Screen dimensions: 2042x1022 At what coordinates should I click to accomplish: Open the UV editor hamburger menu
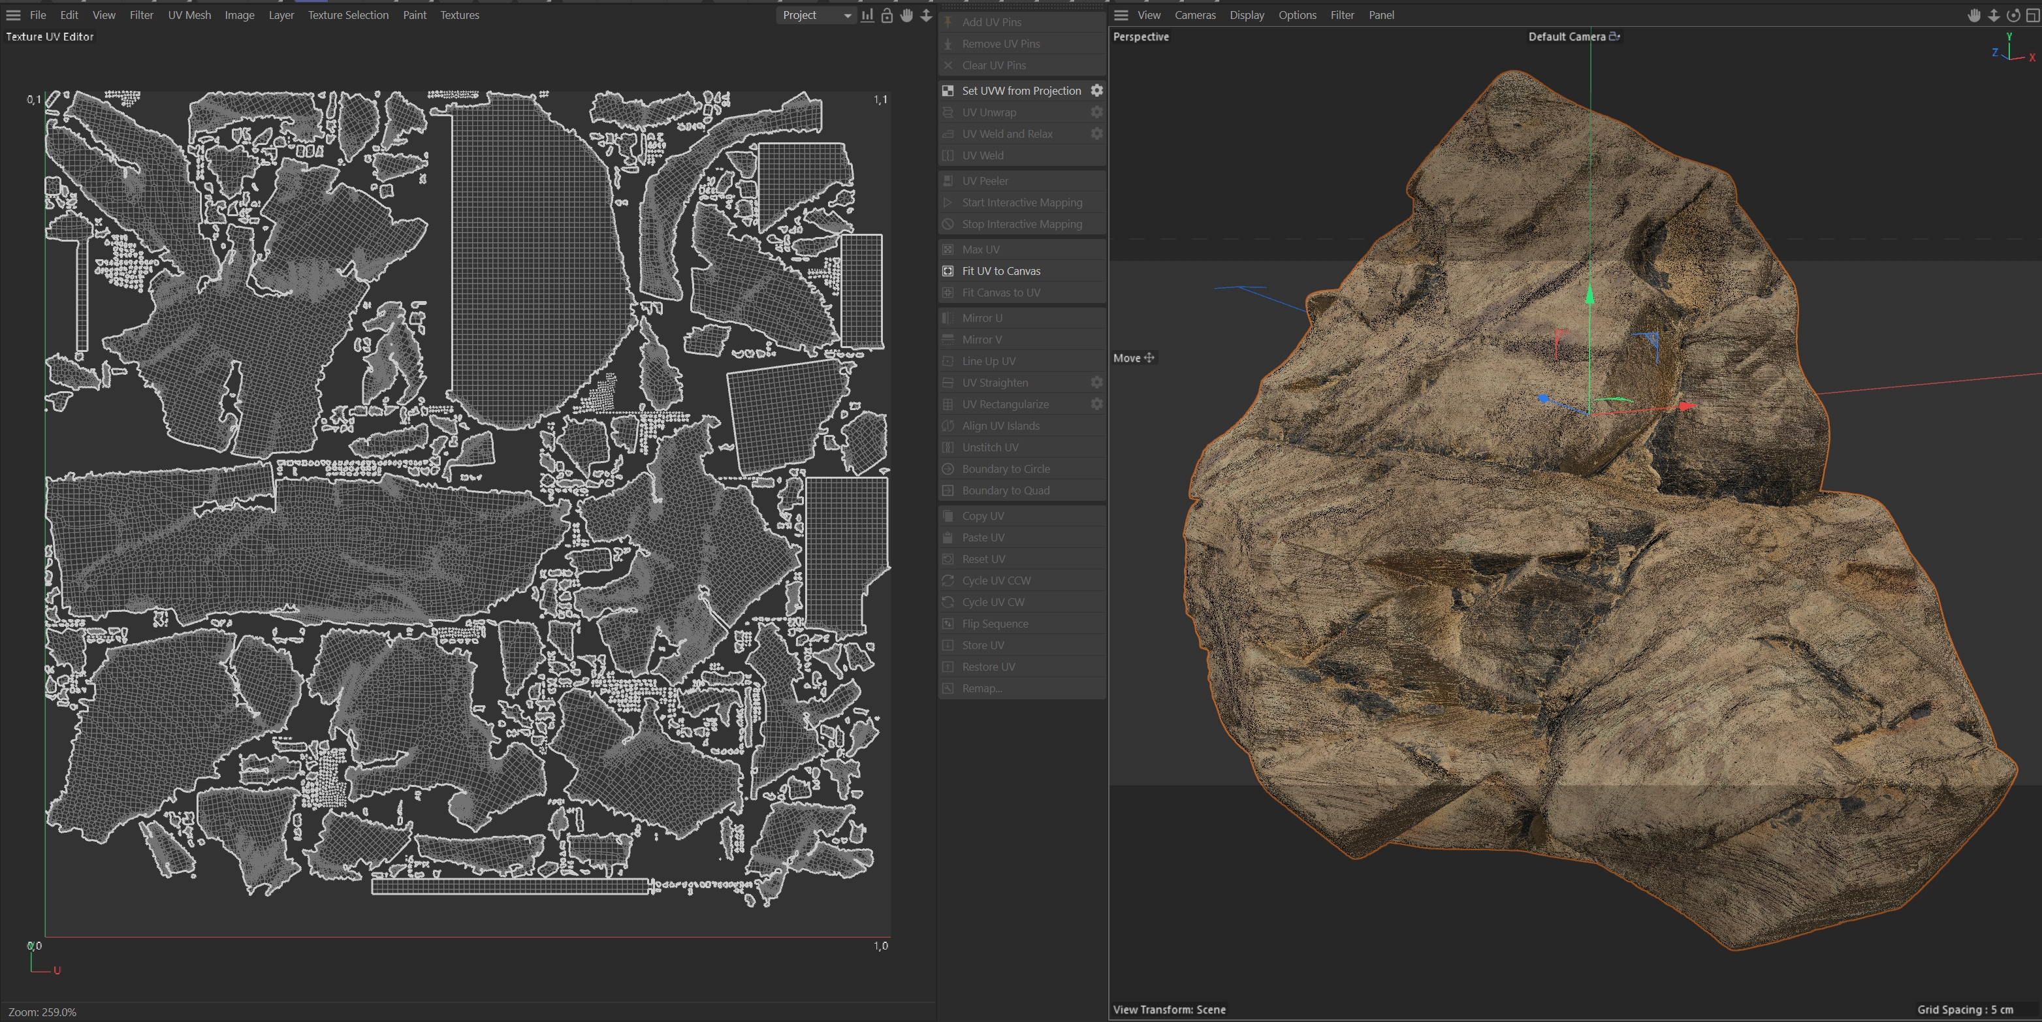pyautogui.click(x=14, y=15)
